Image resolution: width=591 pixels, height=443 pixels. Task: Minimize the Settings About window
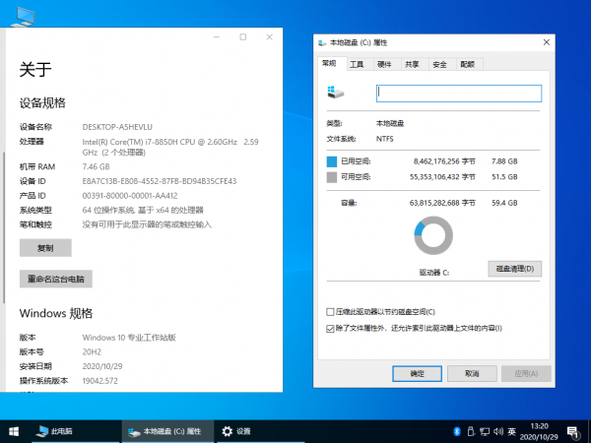[x=217, y=37]
